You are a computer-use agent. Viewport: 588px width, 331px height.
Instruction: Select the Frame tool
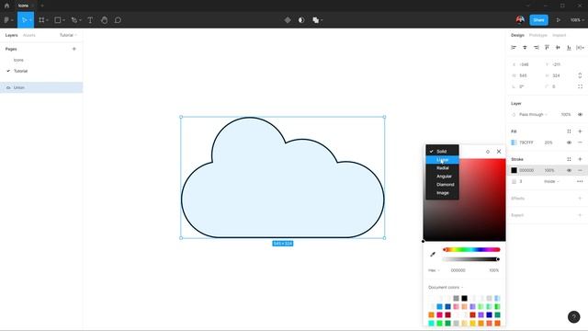coord(41,20)
